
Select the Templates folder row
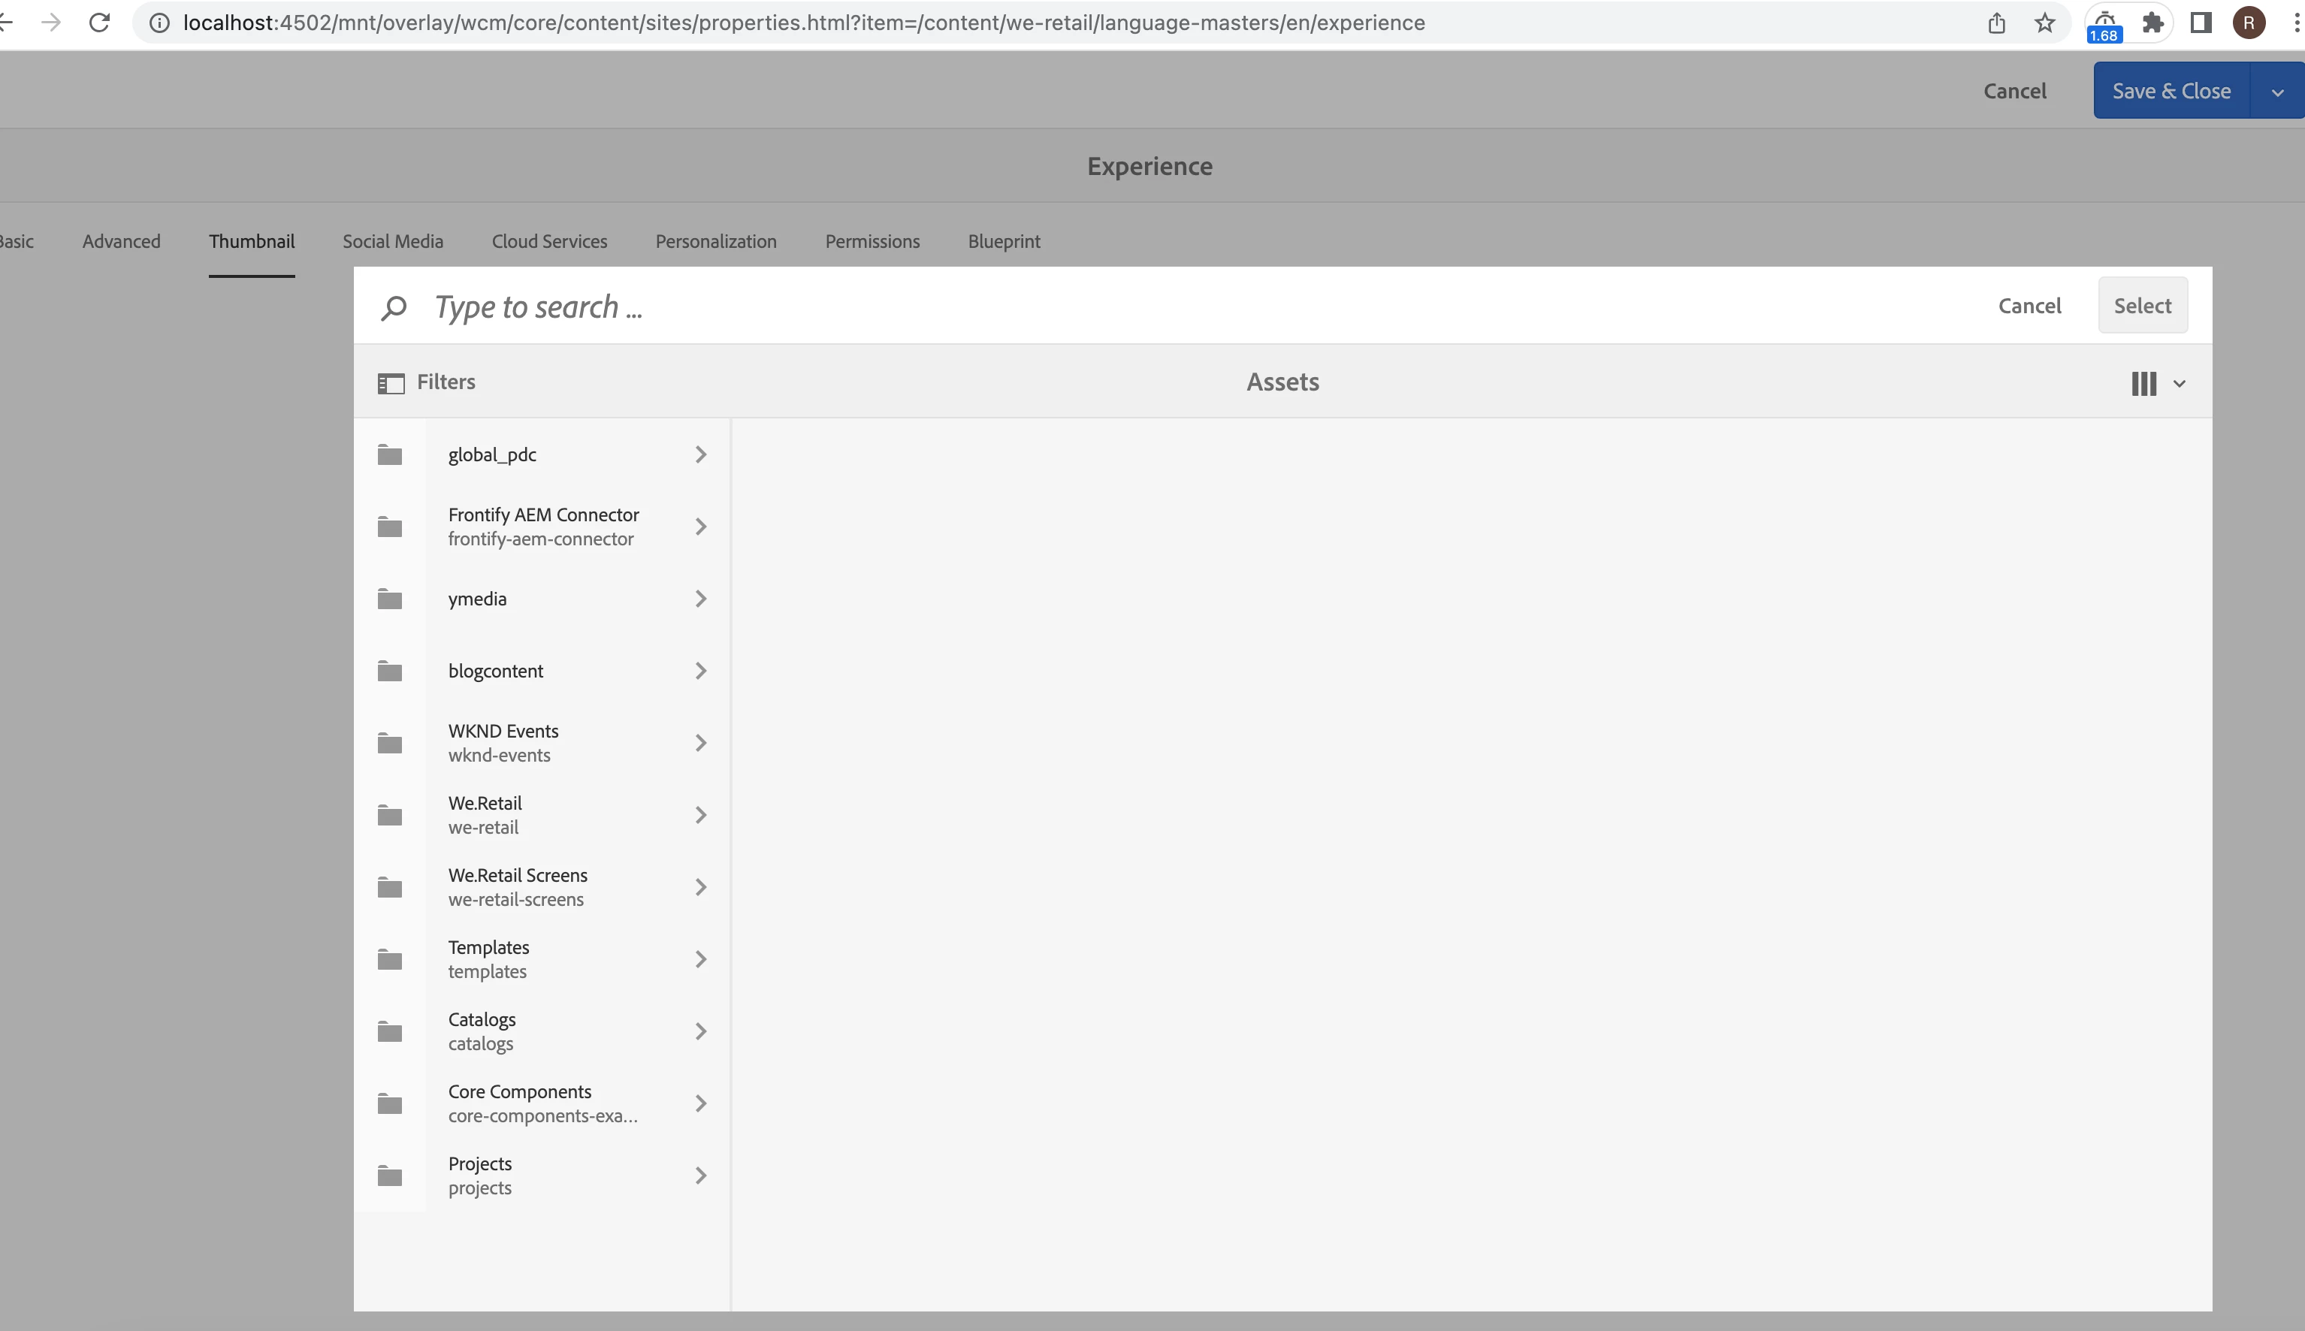(x=548, y=959)
